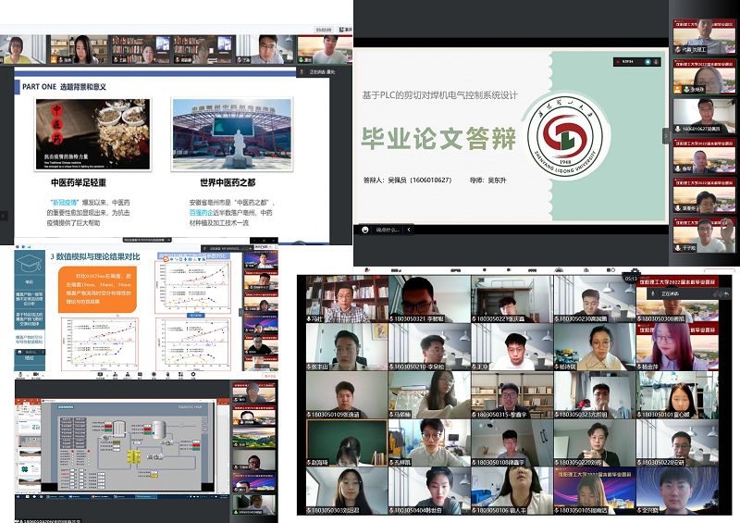Toggle mic icon on 1803050109张逸涵 tile
The width and height of the screenshot is (740, 523).
pos(310,415)
